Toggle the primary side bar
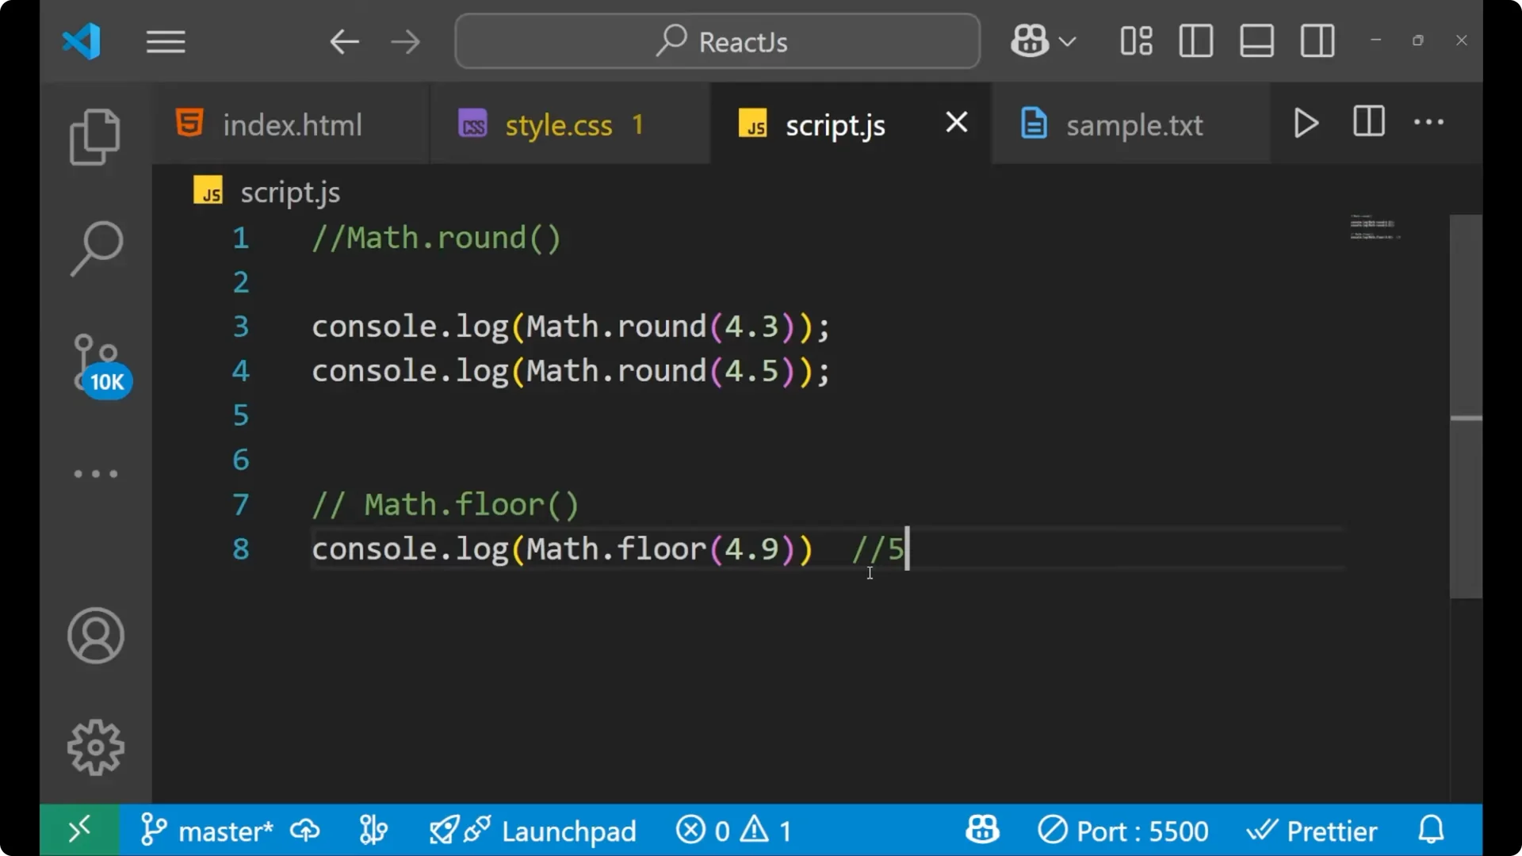1522x856 pixels. [1195, 40]
